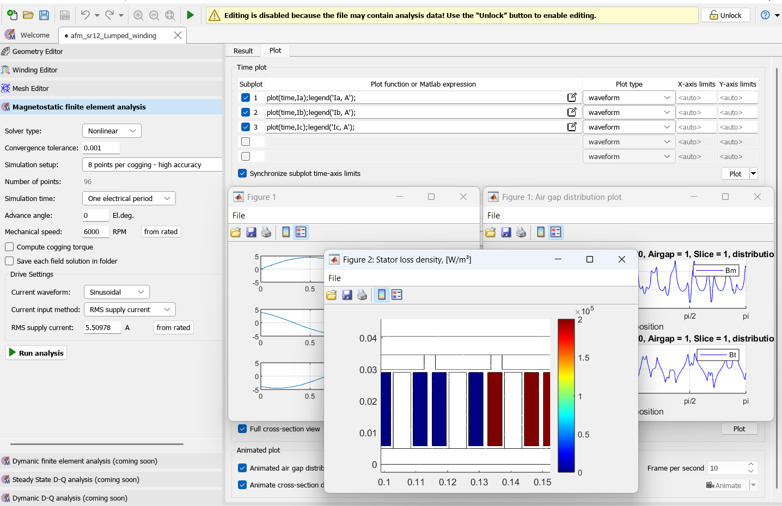Open File menu in Figure 2 window
Image resolution: width=782 pixels, height=506 pixels.
click(x=334, y=278)
